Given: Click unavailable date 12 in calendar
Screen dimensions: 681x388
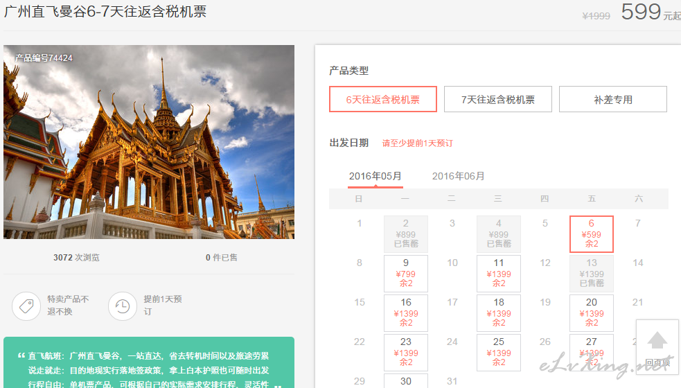Looking at the screenshot, I should (x=545, y=263).
